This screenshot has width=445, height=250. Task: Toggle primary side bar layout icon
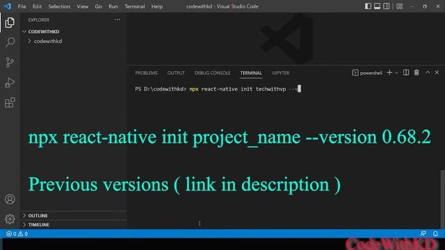[x=368, y=6]
